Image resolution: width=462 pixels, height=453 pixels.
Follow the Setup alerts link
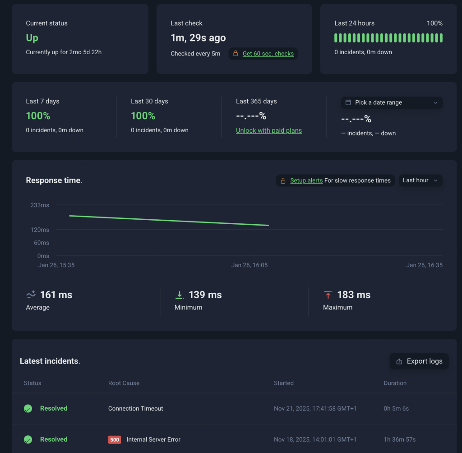(x=306, y=180)
